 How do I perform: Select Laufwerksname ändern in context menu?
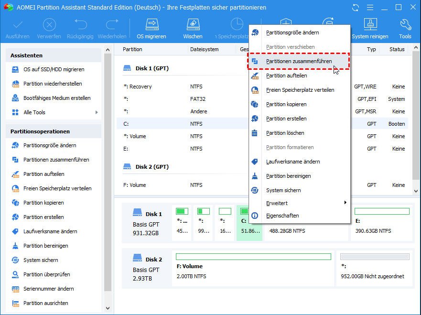click(x=299, y=162)
